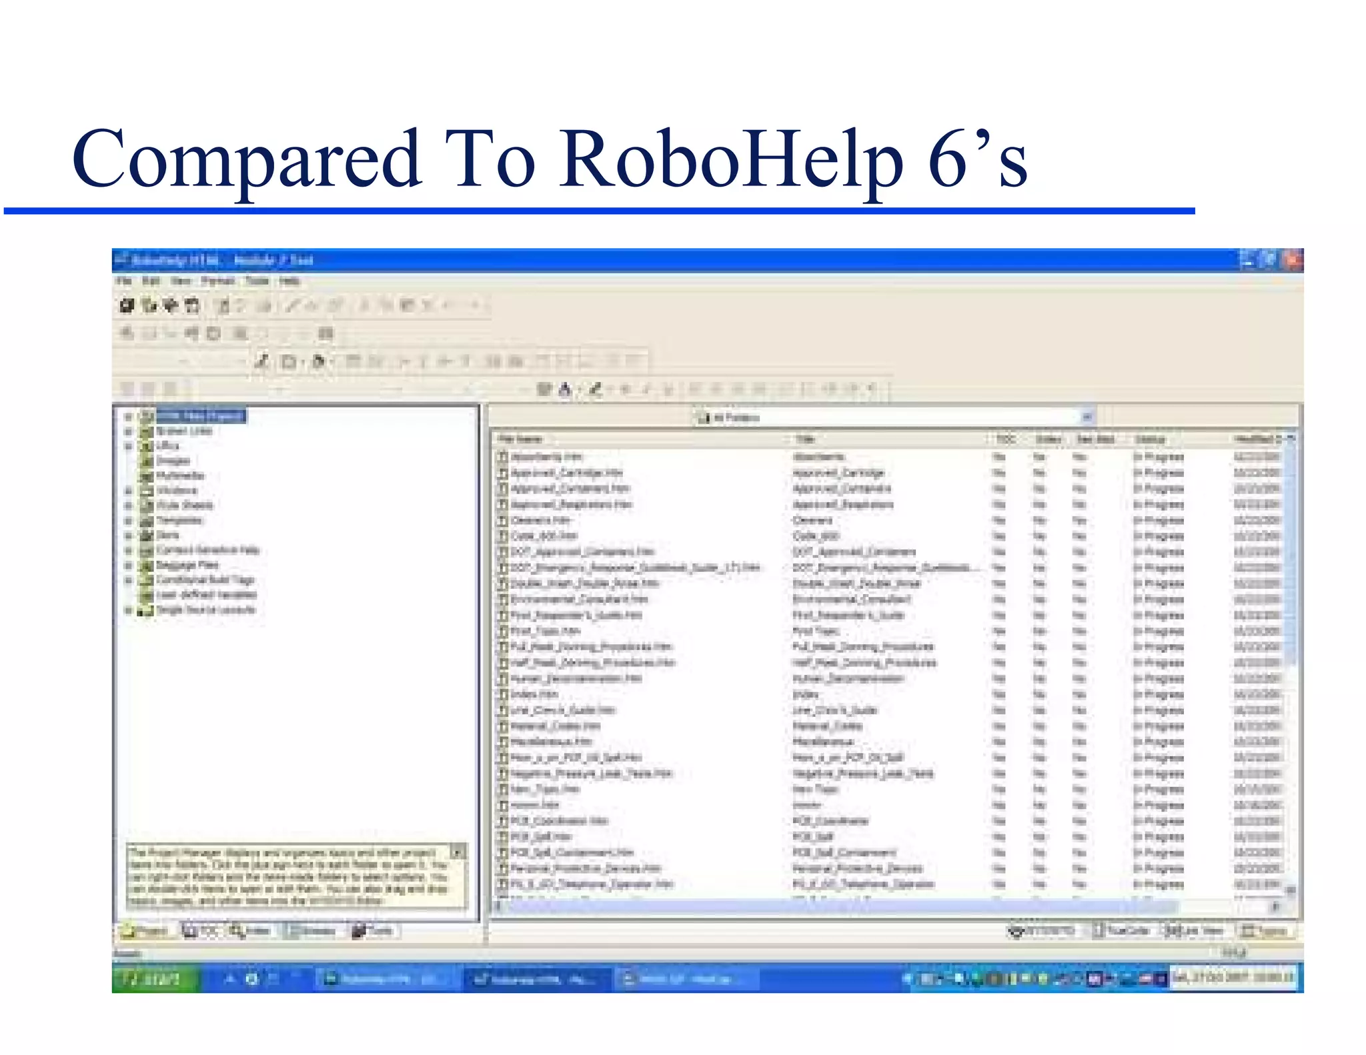Image resolution: width=1366 pixels, height=1055 pixels.
Task: Click the square box icon beside the pencil
Action: point(289,361)
